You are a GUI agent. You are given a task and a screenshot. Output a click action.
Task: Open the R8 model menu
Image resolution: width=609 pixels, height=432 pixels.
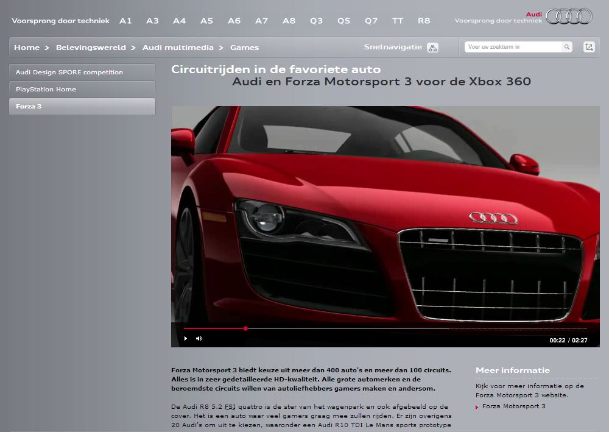[424, 21]
